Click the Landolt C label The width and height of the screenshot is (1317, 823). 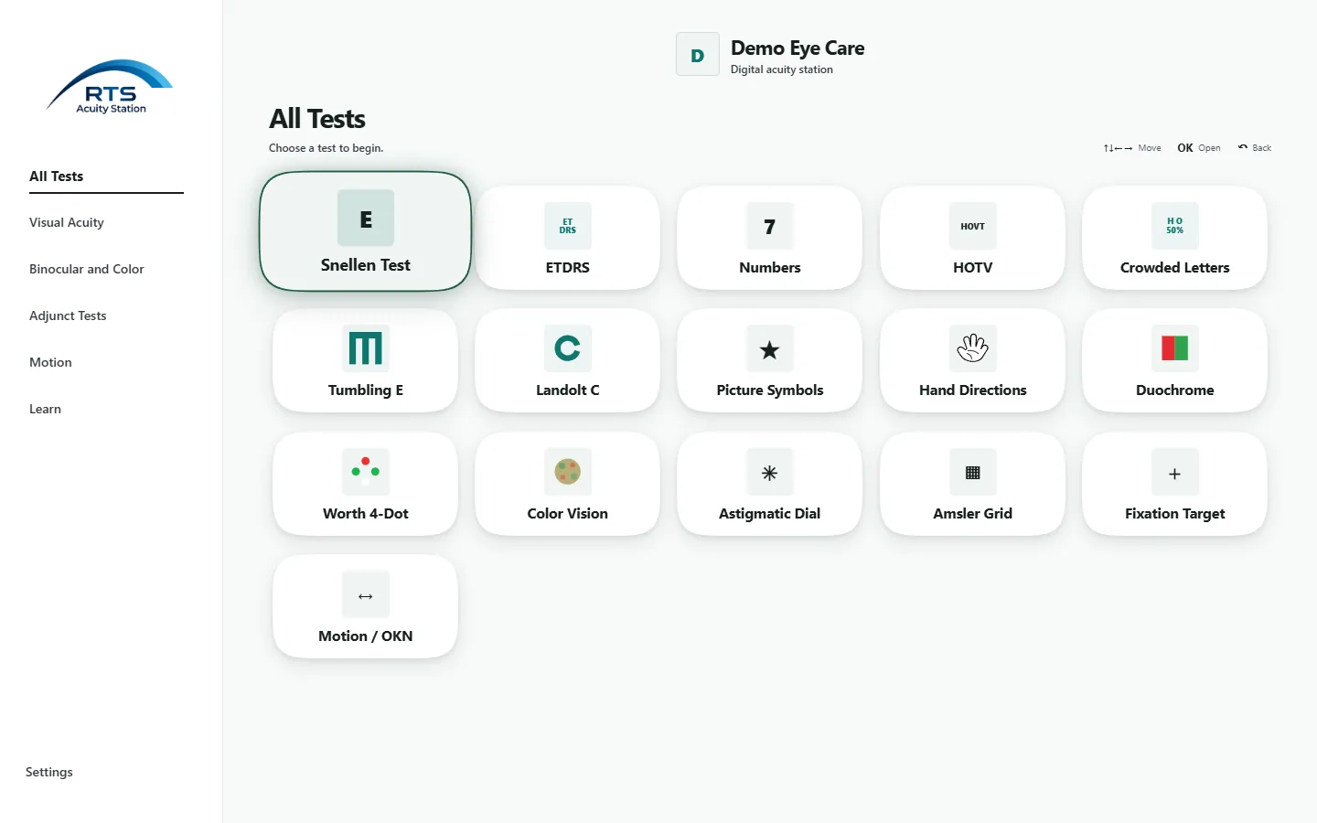pyautogui.click(x=568, y=390)
